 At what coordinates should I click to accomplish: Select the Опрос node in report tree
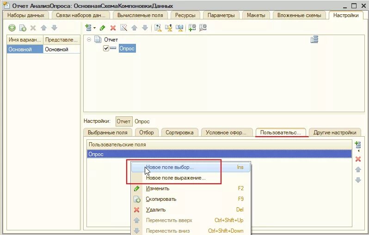click(x=127, y=48)
